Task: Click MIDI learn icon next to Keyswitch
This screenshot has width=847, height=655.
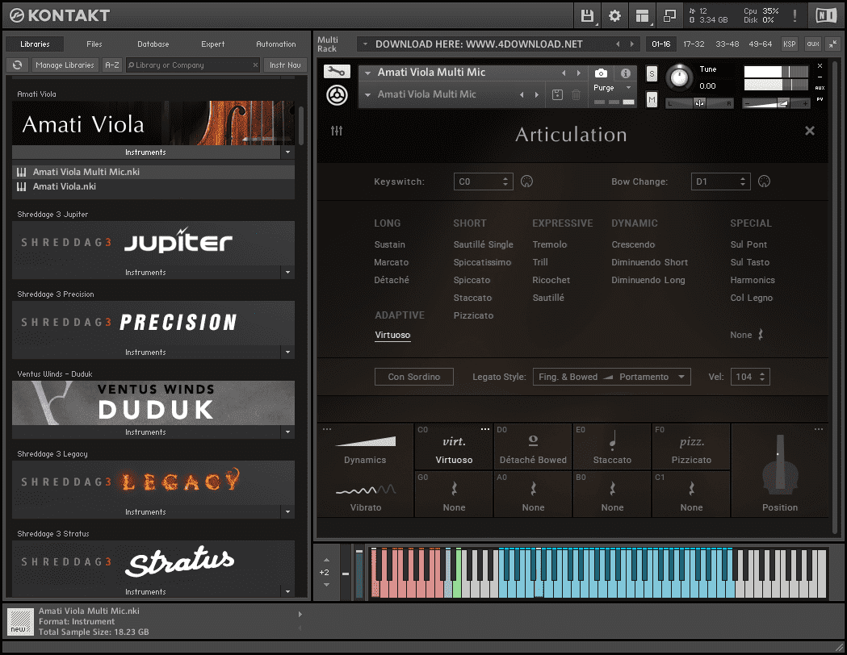Action: point(526,181)
